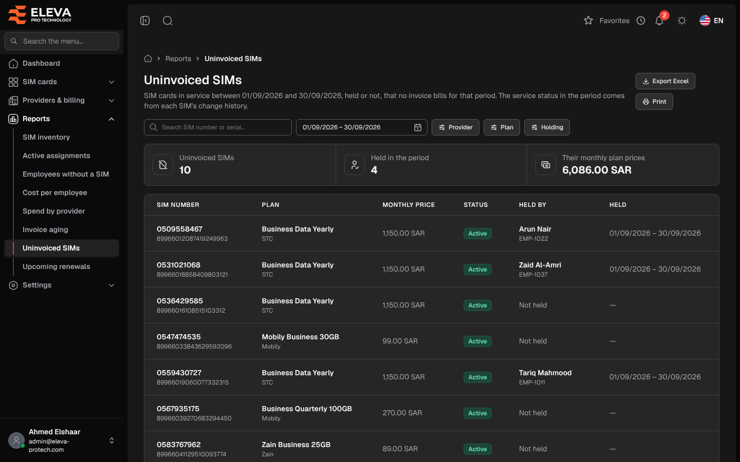
Task: Click holder name Tariq Mahmood
Action: coord(545,373)
